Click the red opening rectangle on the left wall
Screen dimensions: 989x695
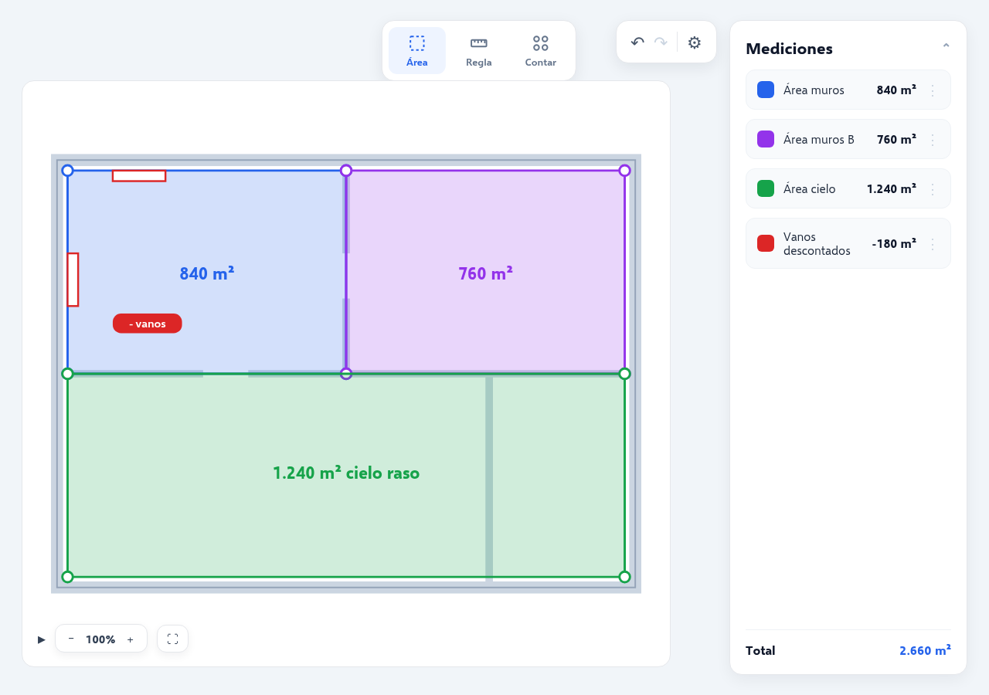click(73, 280)
